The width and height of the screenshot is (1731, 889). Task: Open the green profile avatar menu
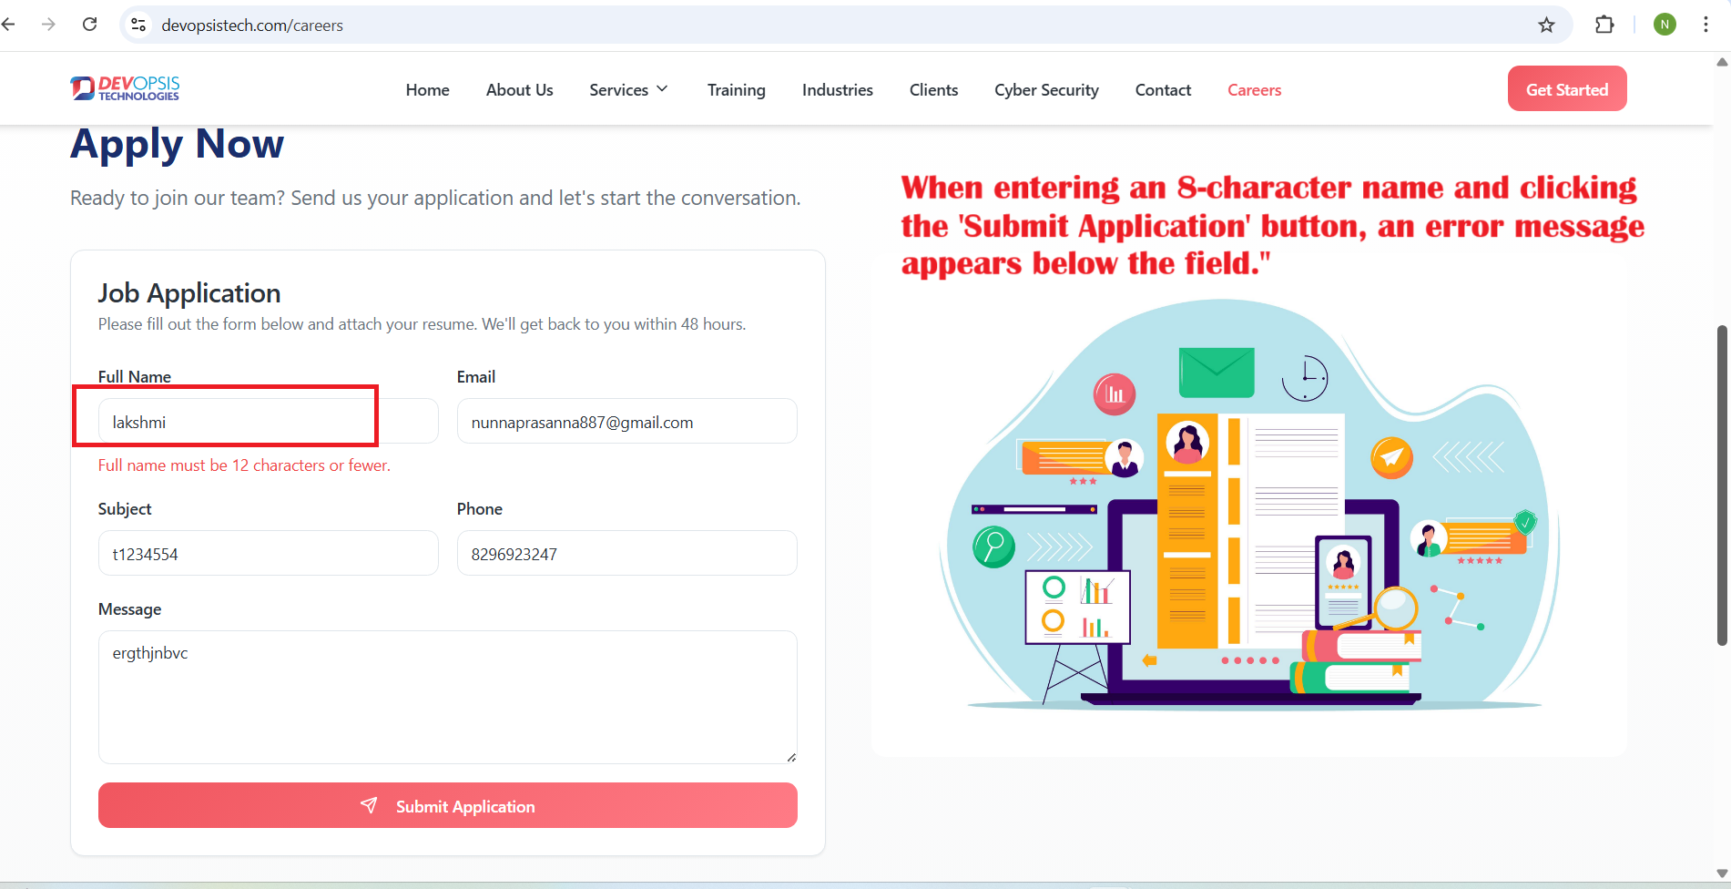point(1665,25)
